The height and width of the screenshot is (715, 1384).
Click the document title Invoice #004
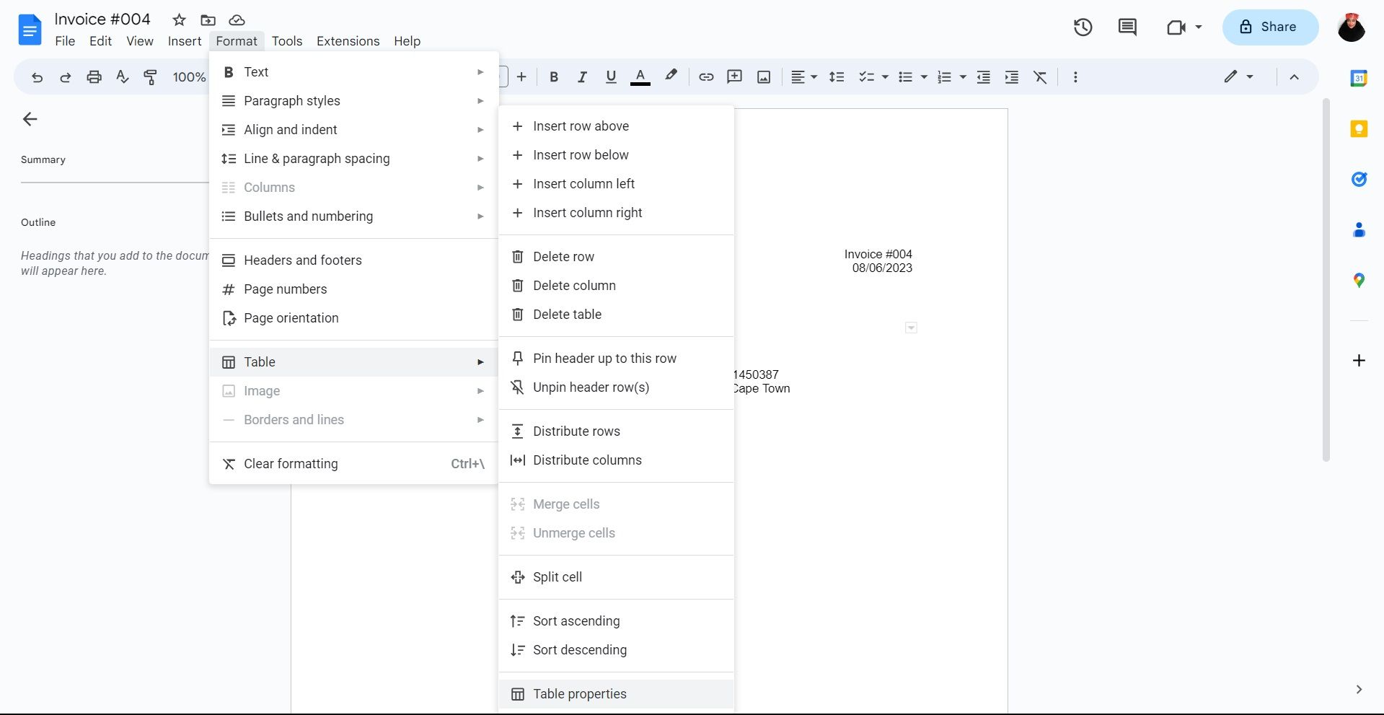pos(102,19)
